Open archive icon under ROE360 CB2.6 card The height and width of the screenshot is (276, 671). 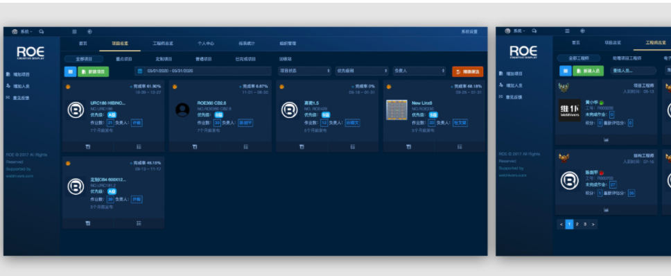click(x=195, y=147)
